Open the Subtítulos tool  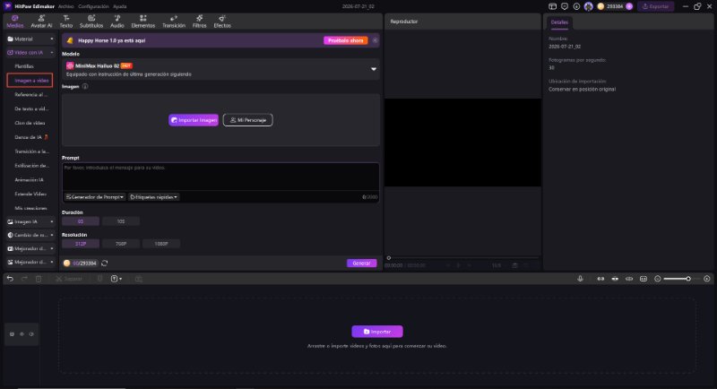pyautogui.click(x=91, y=22)
